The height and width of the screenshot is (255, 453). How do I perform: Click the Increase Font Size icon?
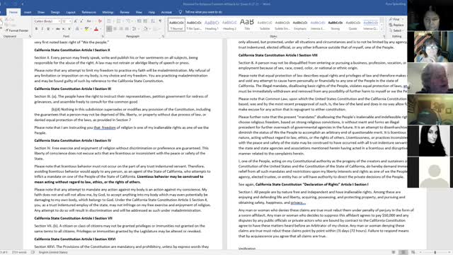pyautogui.click(x=76, y=21)
